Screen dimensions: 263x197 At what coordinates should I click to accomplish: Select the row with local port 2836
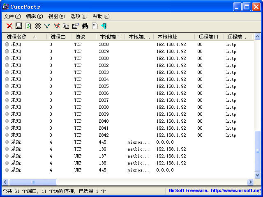(x=128, y=93)
